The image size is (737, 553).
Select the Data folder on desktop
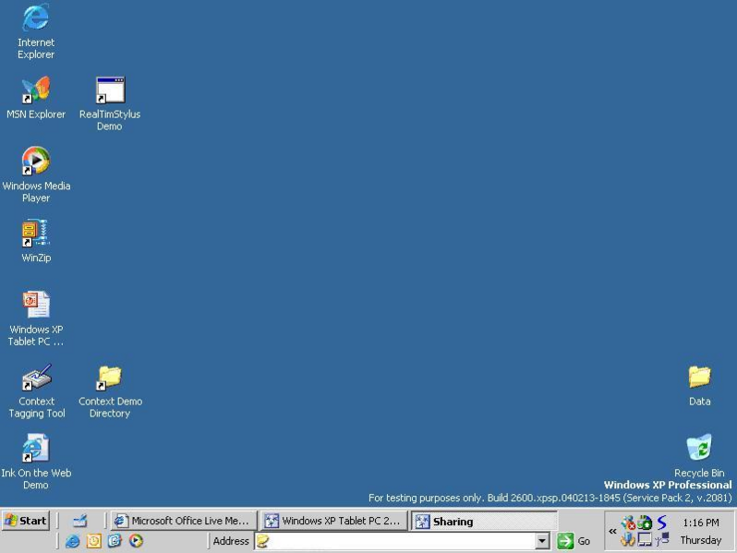[x=699, y=378]
